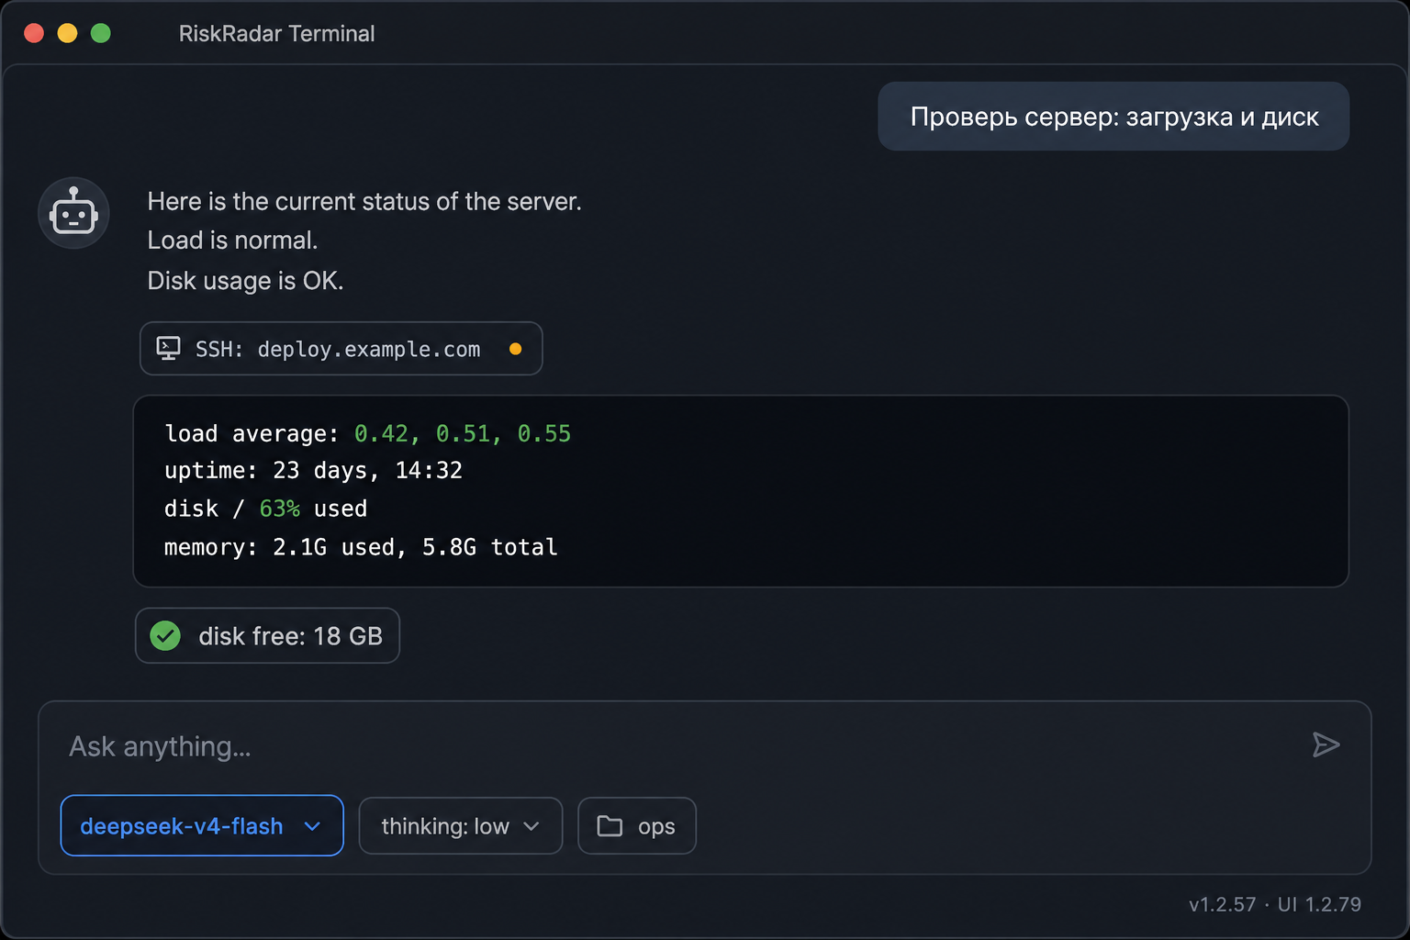Click the robot assistant avatar icon

point(73,213)
